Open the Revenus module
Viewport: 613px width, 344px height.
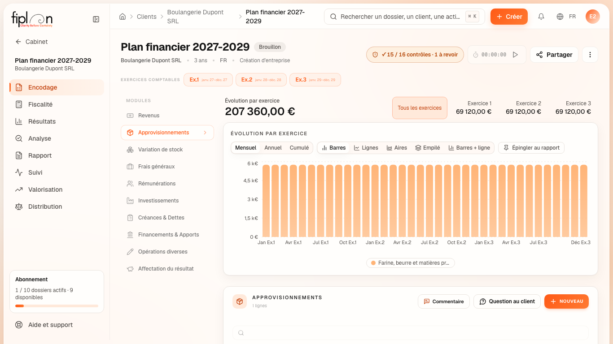[x=167, y=116]
